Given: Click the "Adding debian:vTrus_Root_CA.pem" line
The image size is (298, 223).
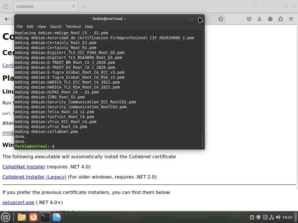Looking at the screenshot, I should coord(51,127).
